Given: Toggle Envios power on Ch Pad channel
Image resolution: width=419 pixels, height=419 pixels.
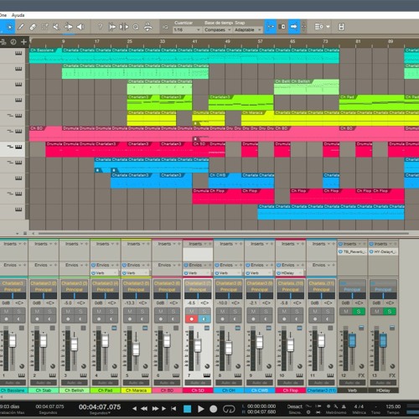Looking at the screenshot, I should pyautogui.click(x=94, y=265).
